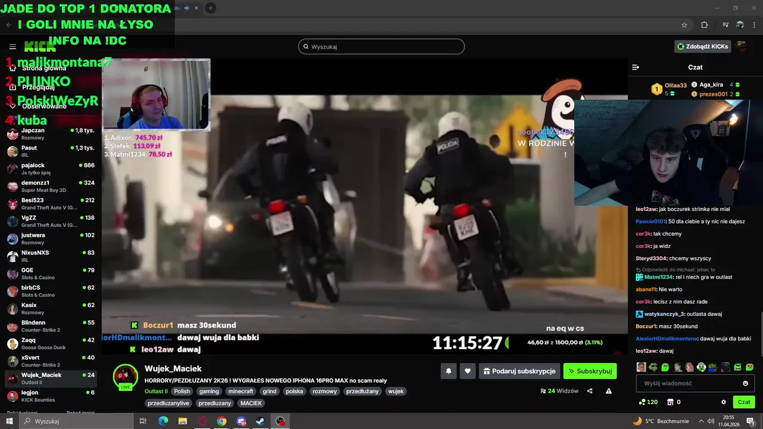The width and height of the screenshot is (763, 429).
Task: Open Besi523 channel in sidebar
Action: pos(51,203)
